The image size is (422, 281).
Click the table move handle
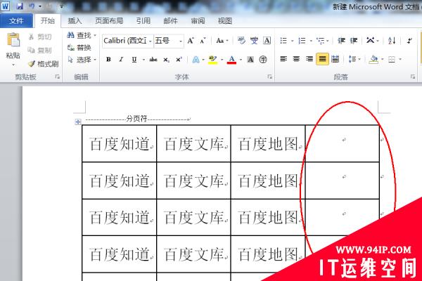[78, 122]
